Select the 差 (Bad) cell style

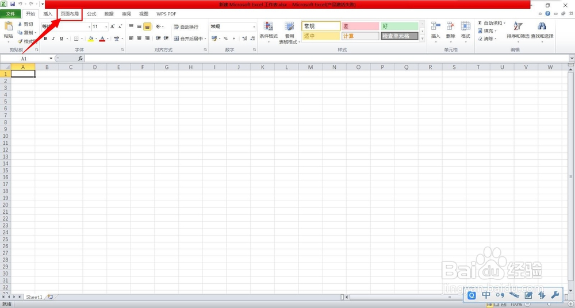tap(360, 26)
